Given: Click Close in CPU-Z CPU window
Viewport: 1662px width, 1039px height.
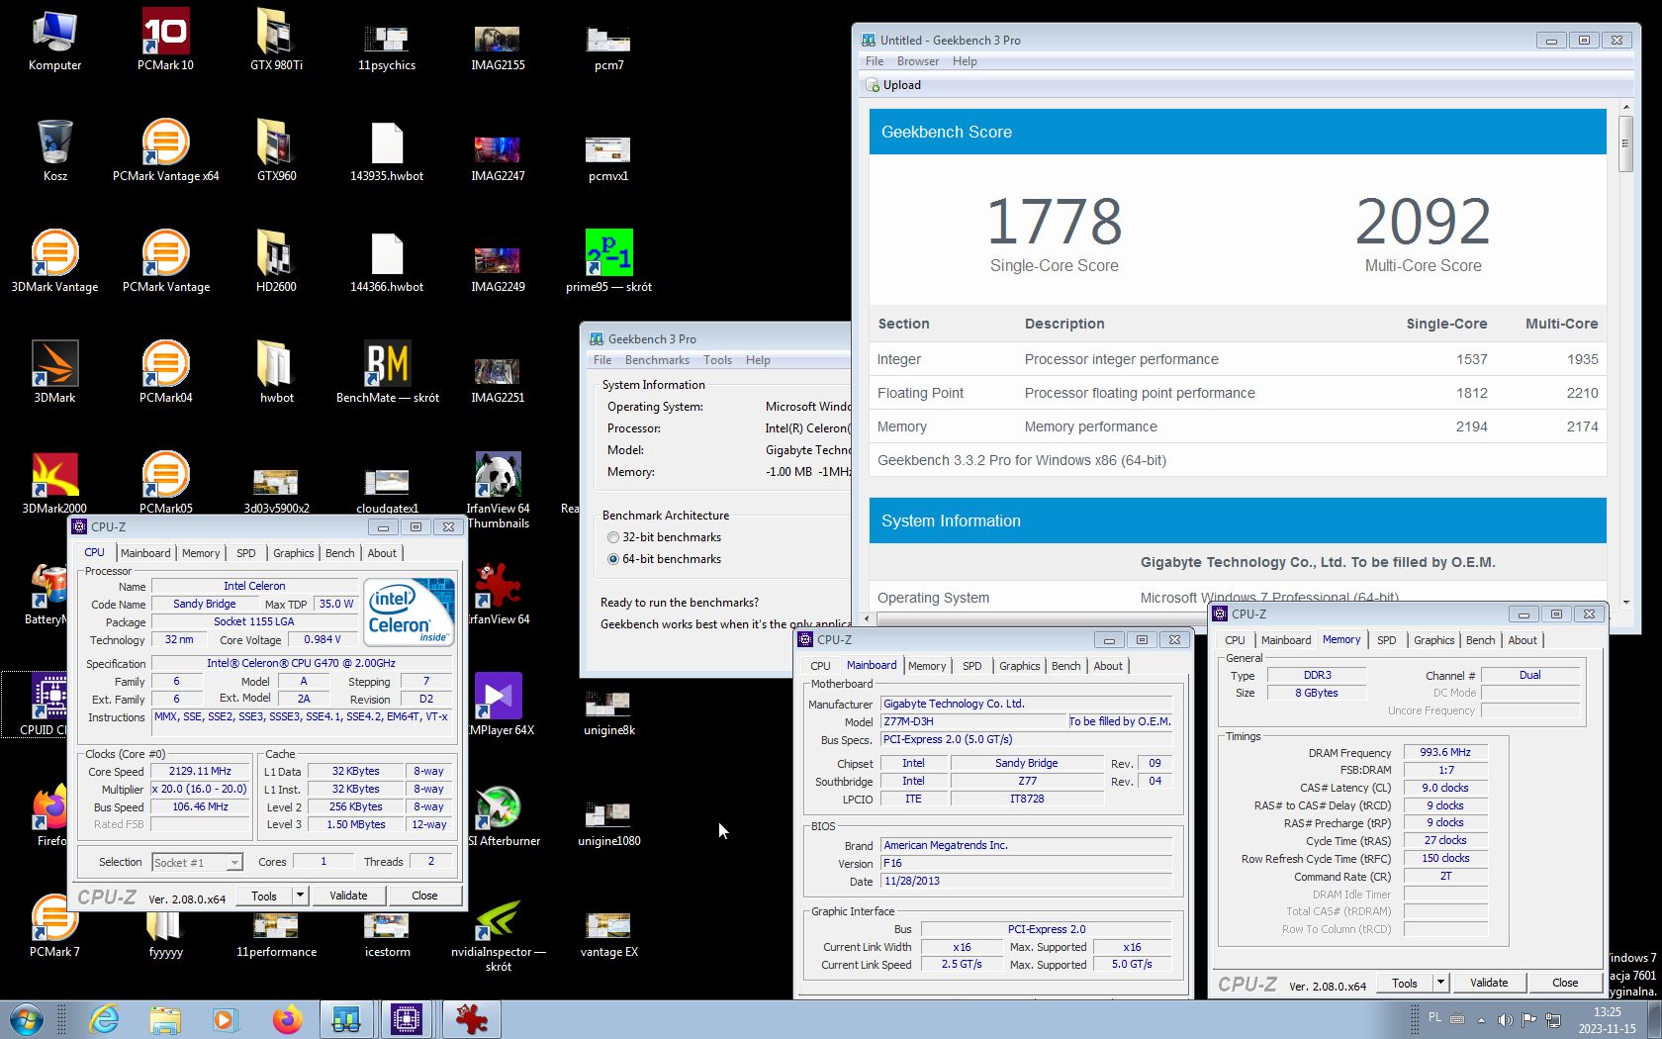Looking at the screenshot, I should coord(424,896).
